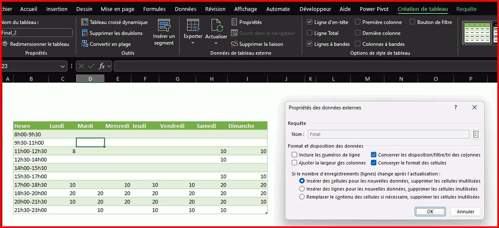Click the Actualiser refresh icon
This screenshot has height=228, width=499.
coord(216,26)
